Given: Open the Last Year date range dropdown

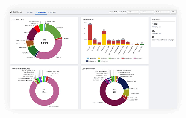Looking at the screenshot, I should click(x=133, y=12).
